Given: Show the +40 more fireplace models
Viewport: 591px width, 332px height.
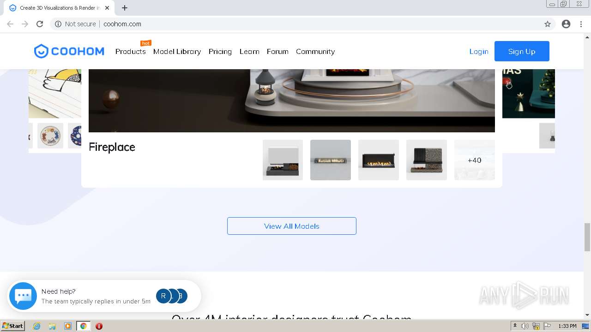Looking at the screenshot, I should (475, 160).
